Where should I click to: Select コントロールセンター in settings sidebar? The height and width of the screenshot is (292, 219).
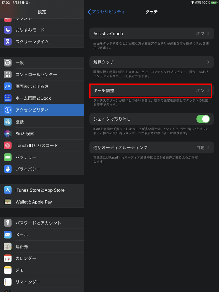point(42,74)
